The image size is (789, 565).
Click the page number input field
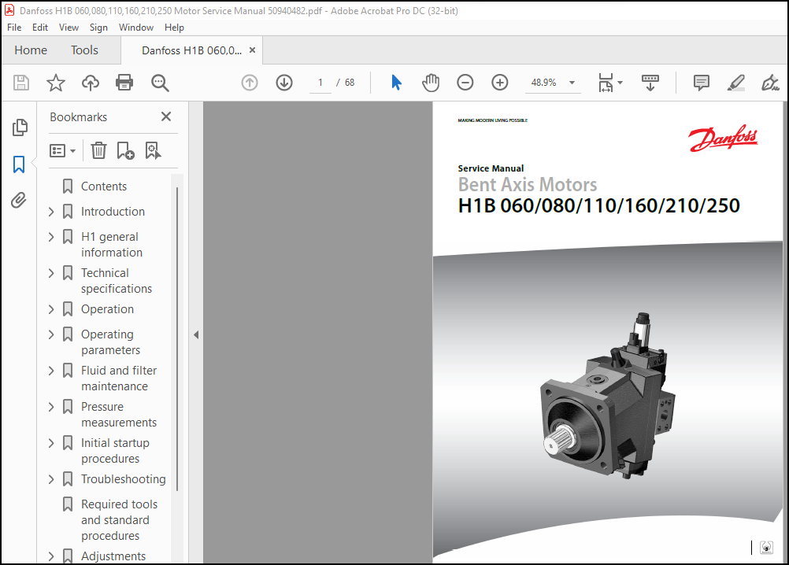(320, 83)
